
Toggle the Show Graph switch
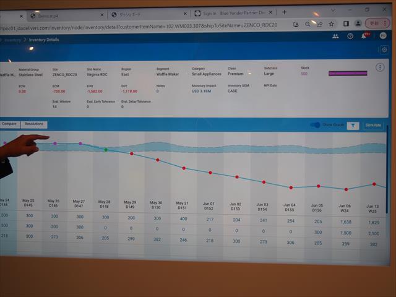point(315,125)
